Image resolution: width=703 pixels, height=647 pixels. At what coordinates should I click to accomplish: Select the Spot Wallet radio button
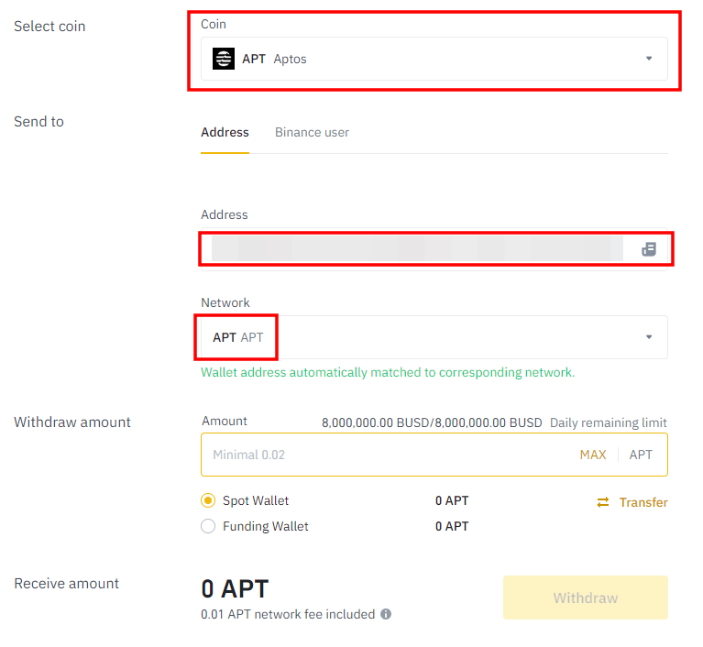[x=208, y=500]
